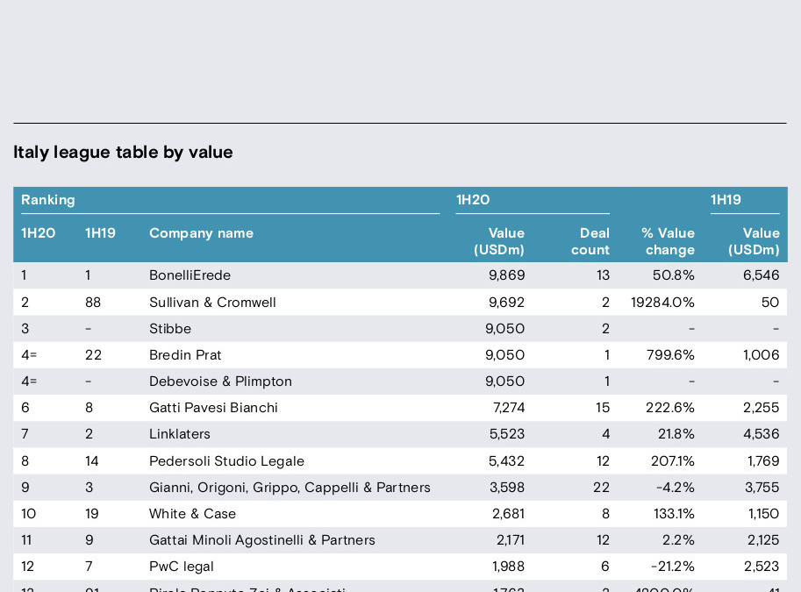The height and width of the screenshot is (592, 801).
Task: Click the 2,681 value for White & Case
Action: (x=508, y=514)
